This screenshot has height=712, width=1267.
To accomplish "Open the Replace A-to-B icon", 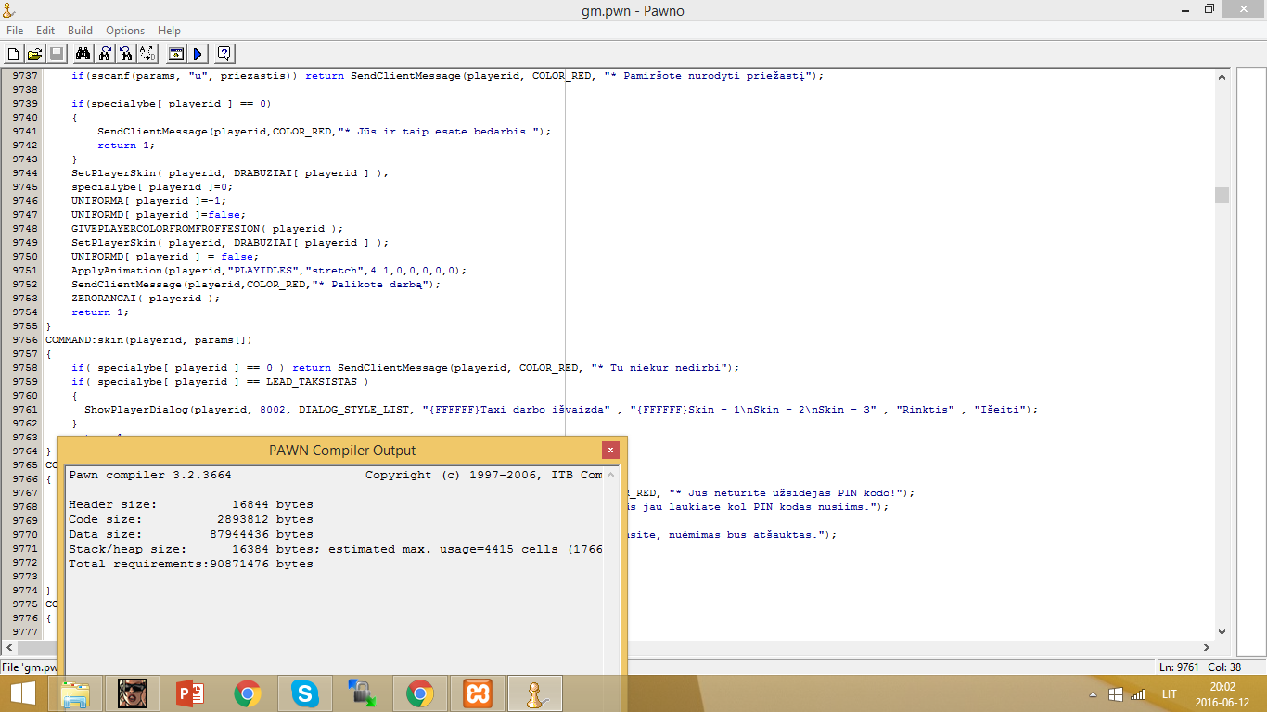I will point(147,53).
